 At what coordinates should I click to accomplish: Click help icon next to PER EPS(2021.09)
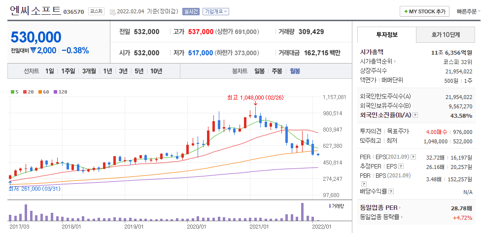pyautogui.click(x=413, y=157)
